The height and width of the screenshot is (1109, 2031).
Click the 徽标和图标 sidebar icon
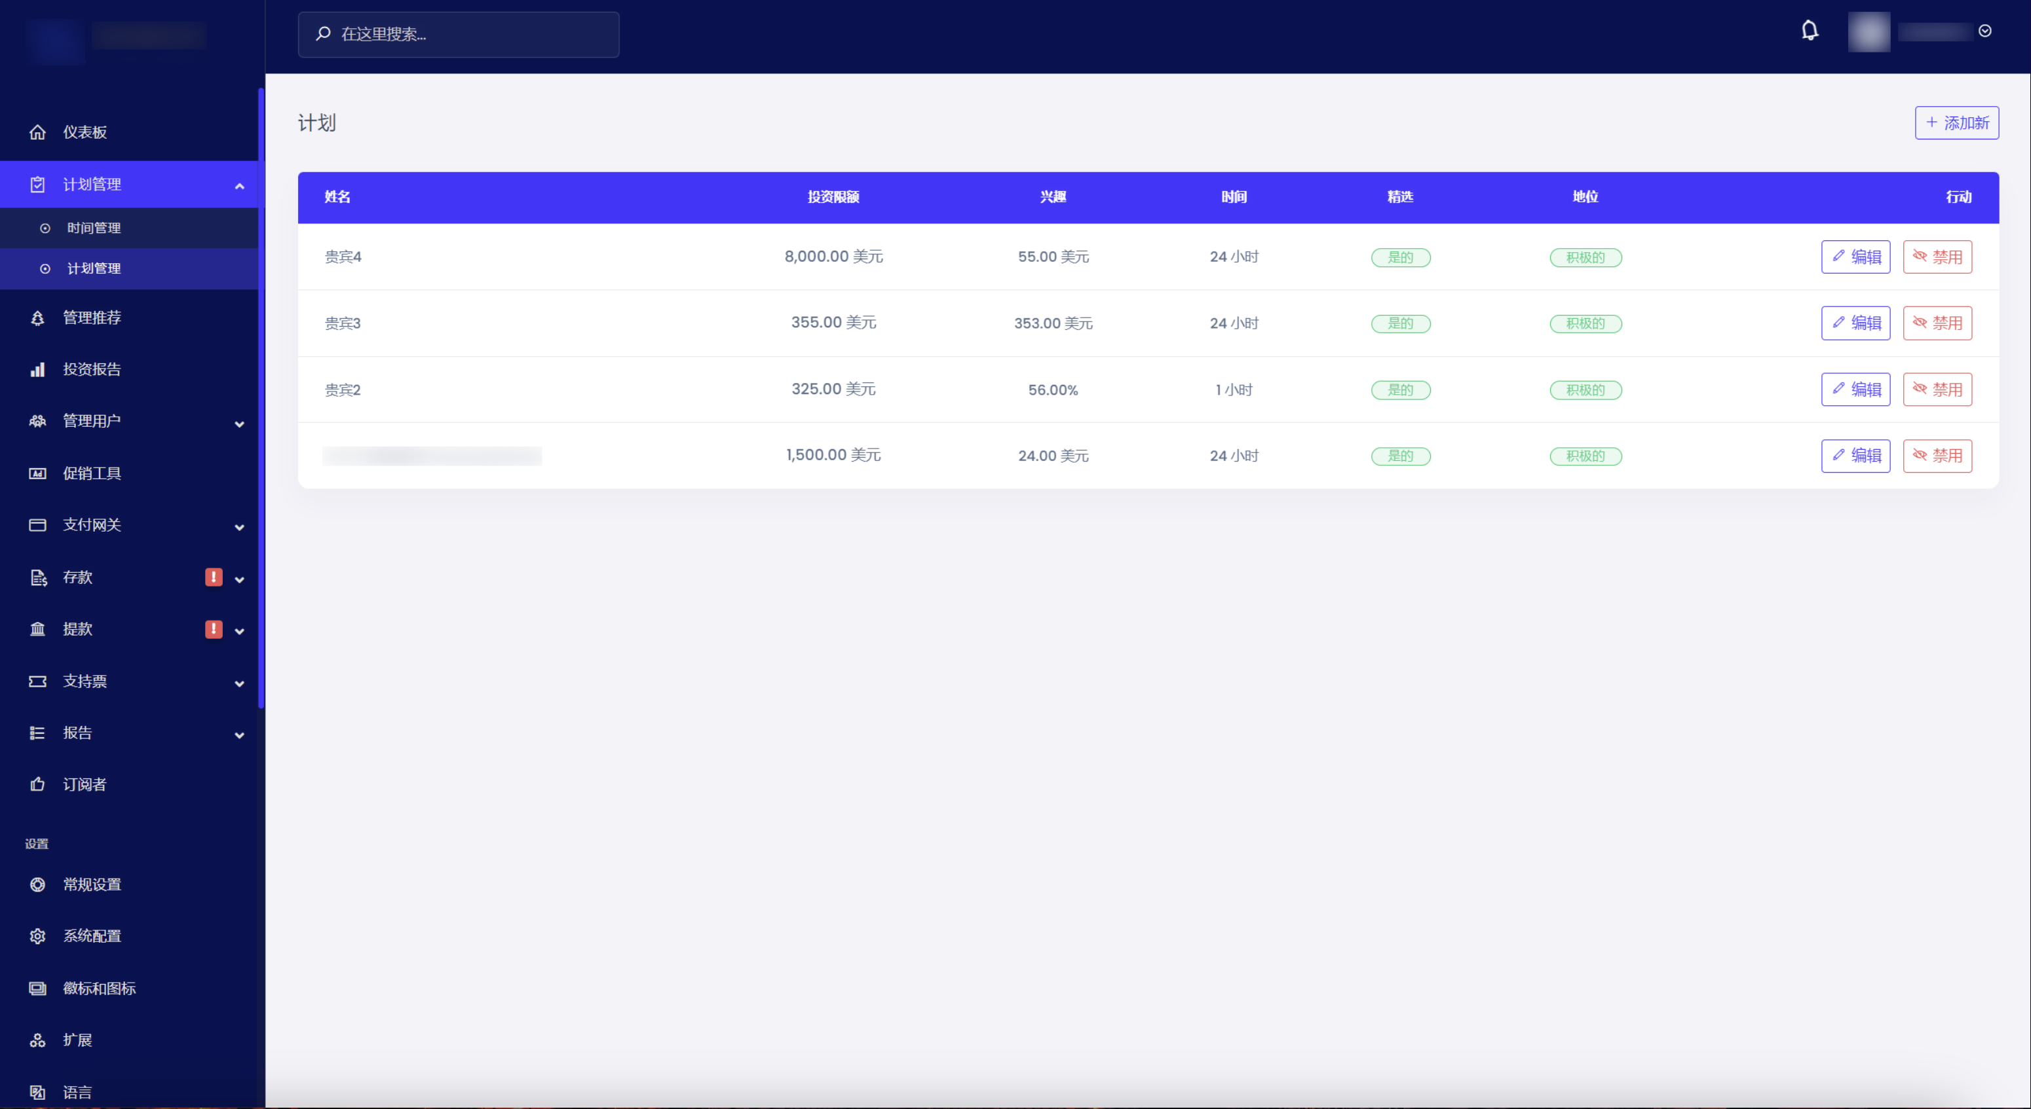[37, 989]
